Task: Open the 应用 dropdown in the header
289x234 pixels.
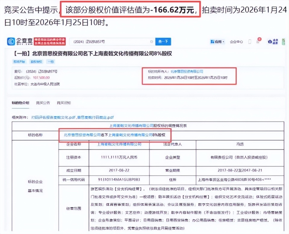Action: pos(217,42)
